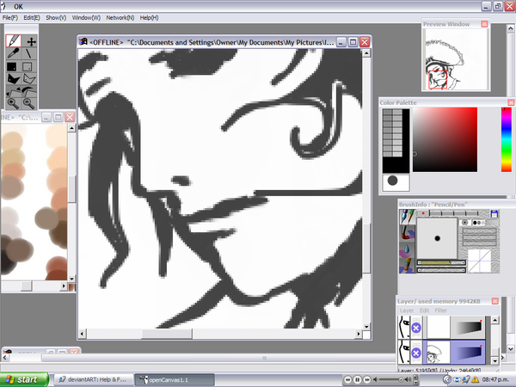Open the File(F) menu

pyautogui.click(x=10, y=18)
